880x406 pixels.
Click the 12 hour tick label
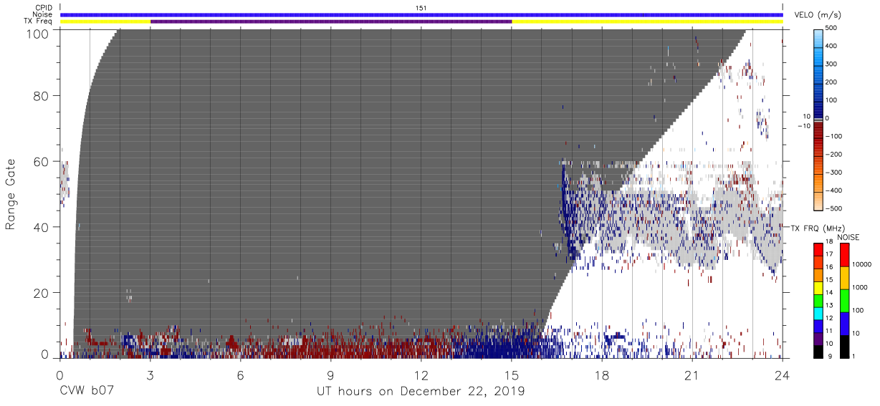(421, 375)
